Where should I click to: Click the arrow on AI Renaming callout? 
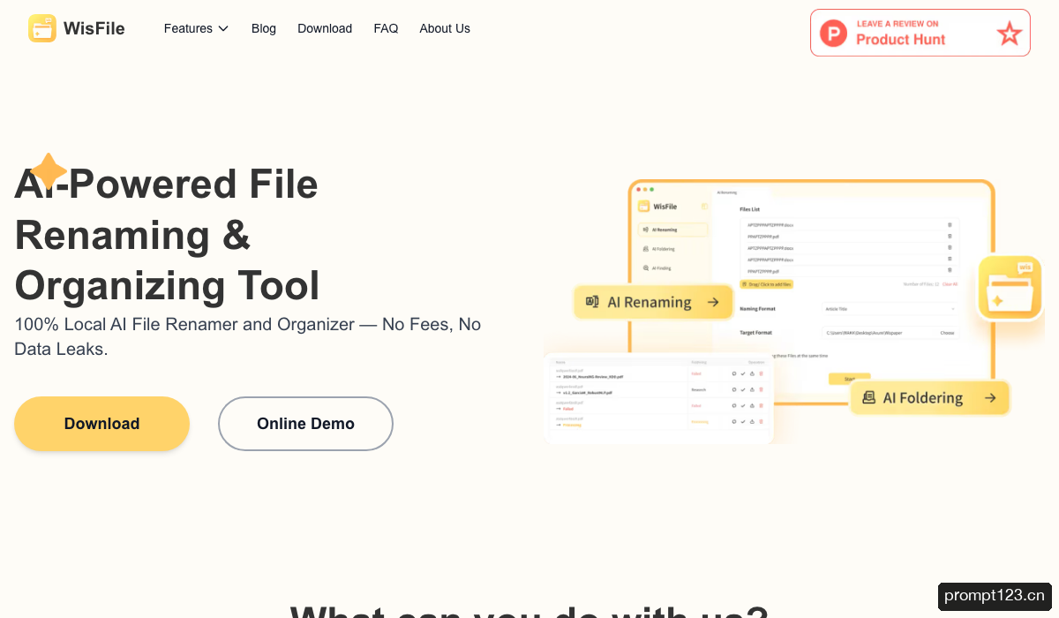tap(713, 302)
